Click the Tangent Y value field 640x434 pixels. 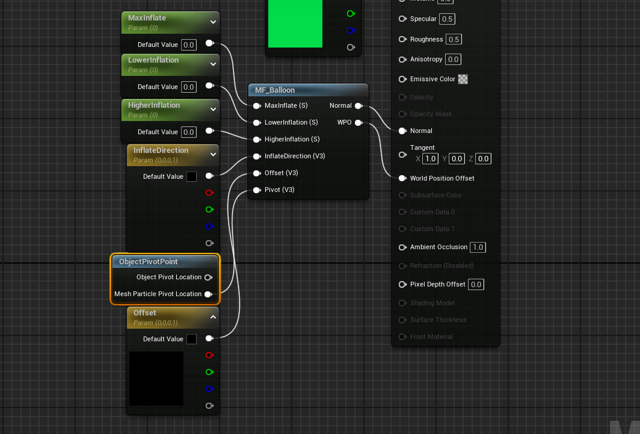point(457,159)
